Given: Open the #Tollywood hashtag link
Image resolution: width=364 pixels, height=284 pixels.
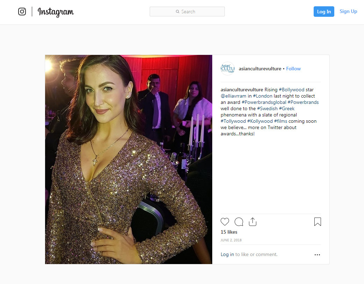Looking at the screenshot, I should click(x=233, y=121).
